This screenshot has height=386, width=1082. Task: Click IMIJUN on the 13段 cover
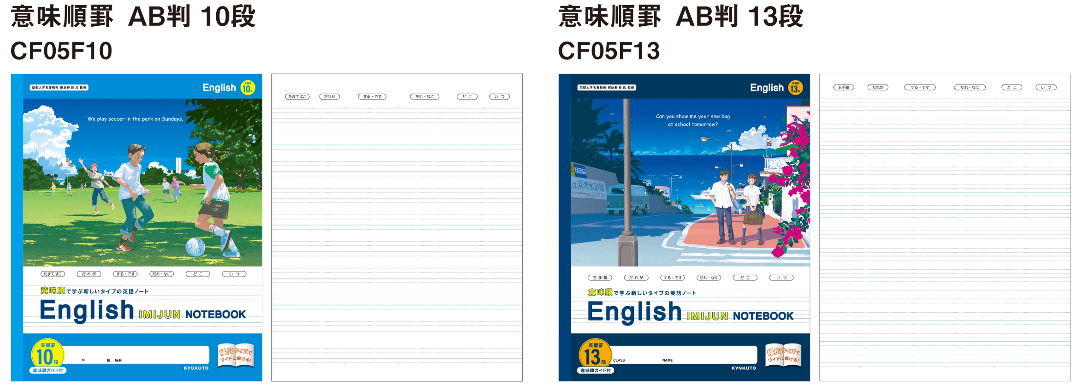click(x=707, y=316)
